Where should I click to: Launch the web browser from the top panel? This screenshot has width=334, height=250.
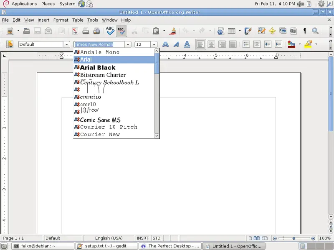tap(81, 4)
